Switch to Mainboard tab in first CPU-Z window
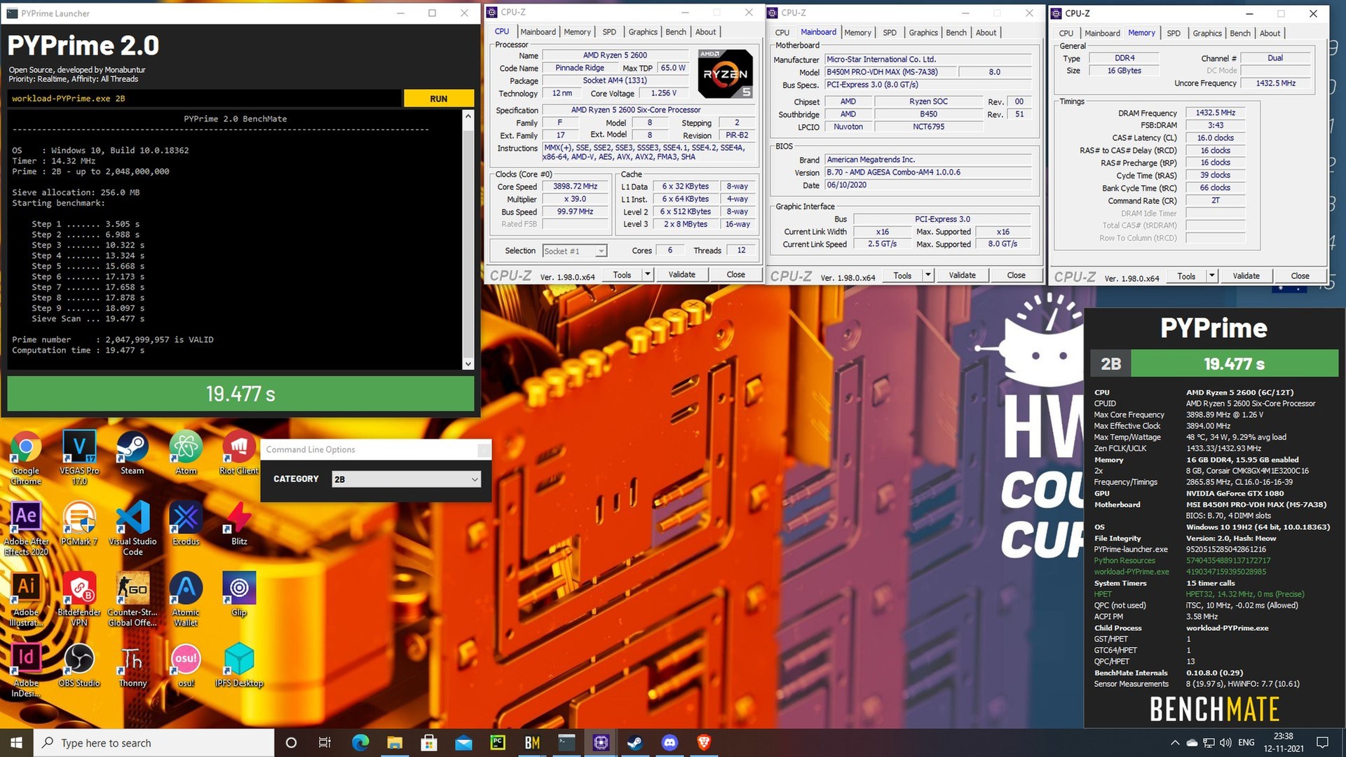 pos(538,32)
